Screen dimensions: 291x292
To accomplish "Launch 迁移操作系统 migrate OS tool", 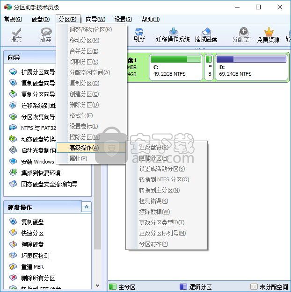I will (x=173, y=35).
